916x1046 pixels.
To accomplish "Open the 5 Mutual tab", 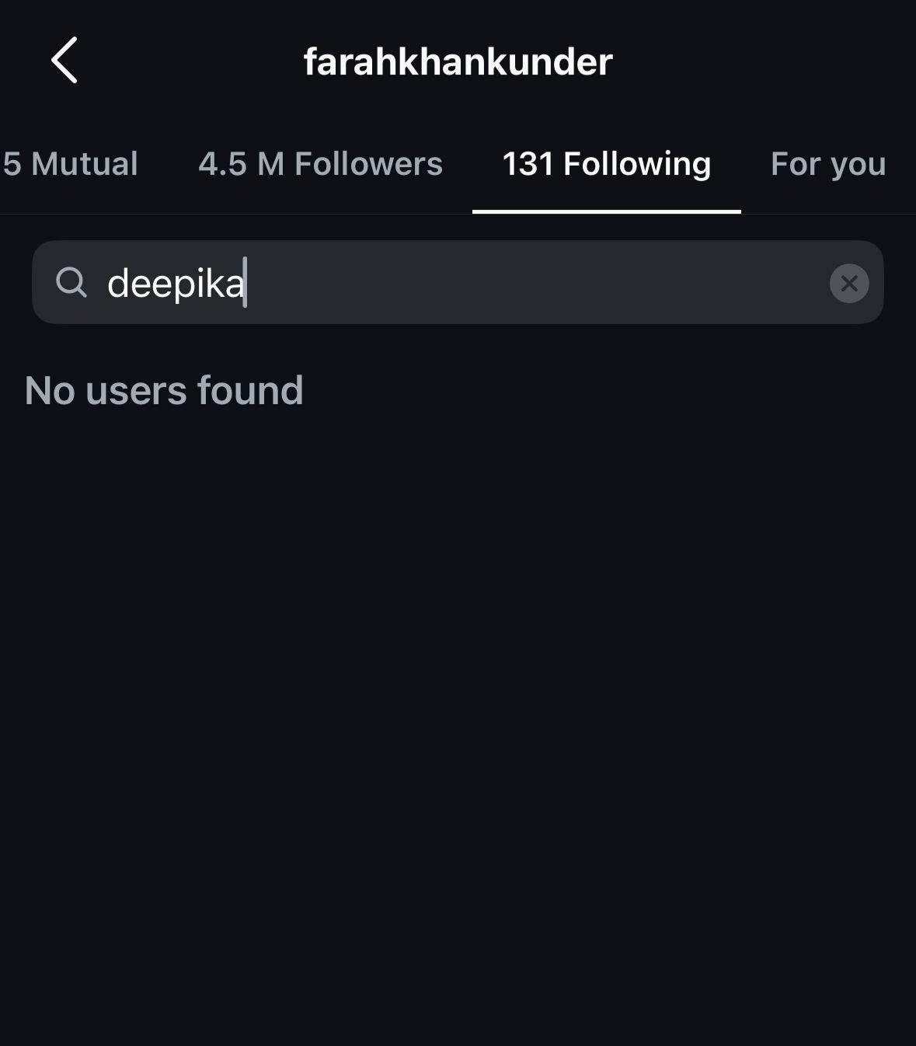I will [70, 164].
